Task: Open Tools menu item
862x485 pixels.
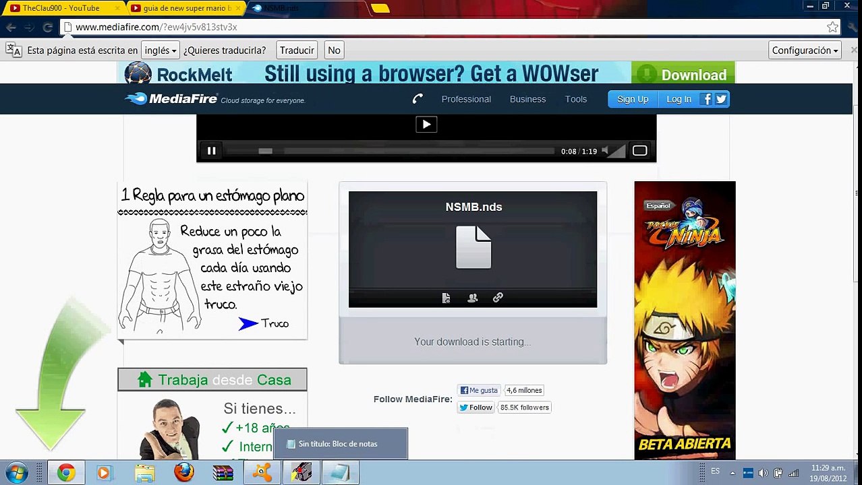Action: [x=576, y=99]
